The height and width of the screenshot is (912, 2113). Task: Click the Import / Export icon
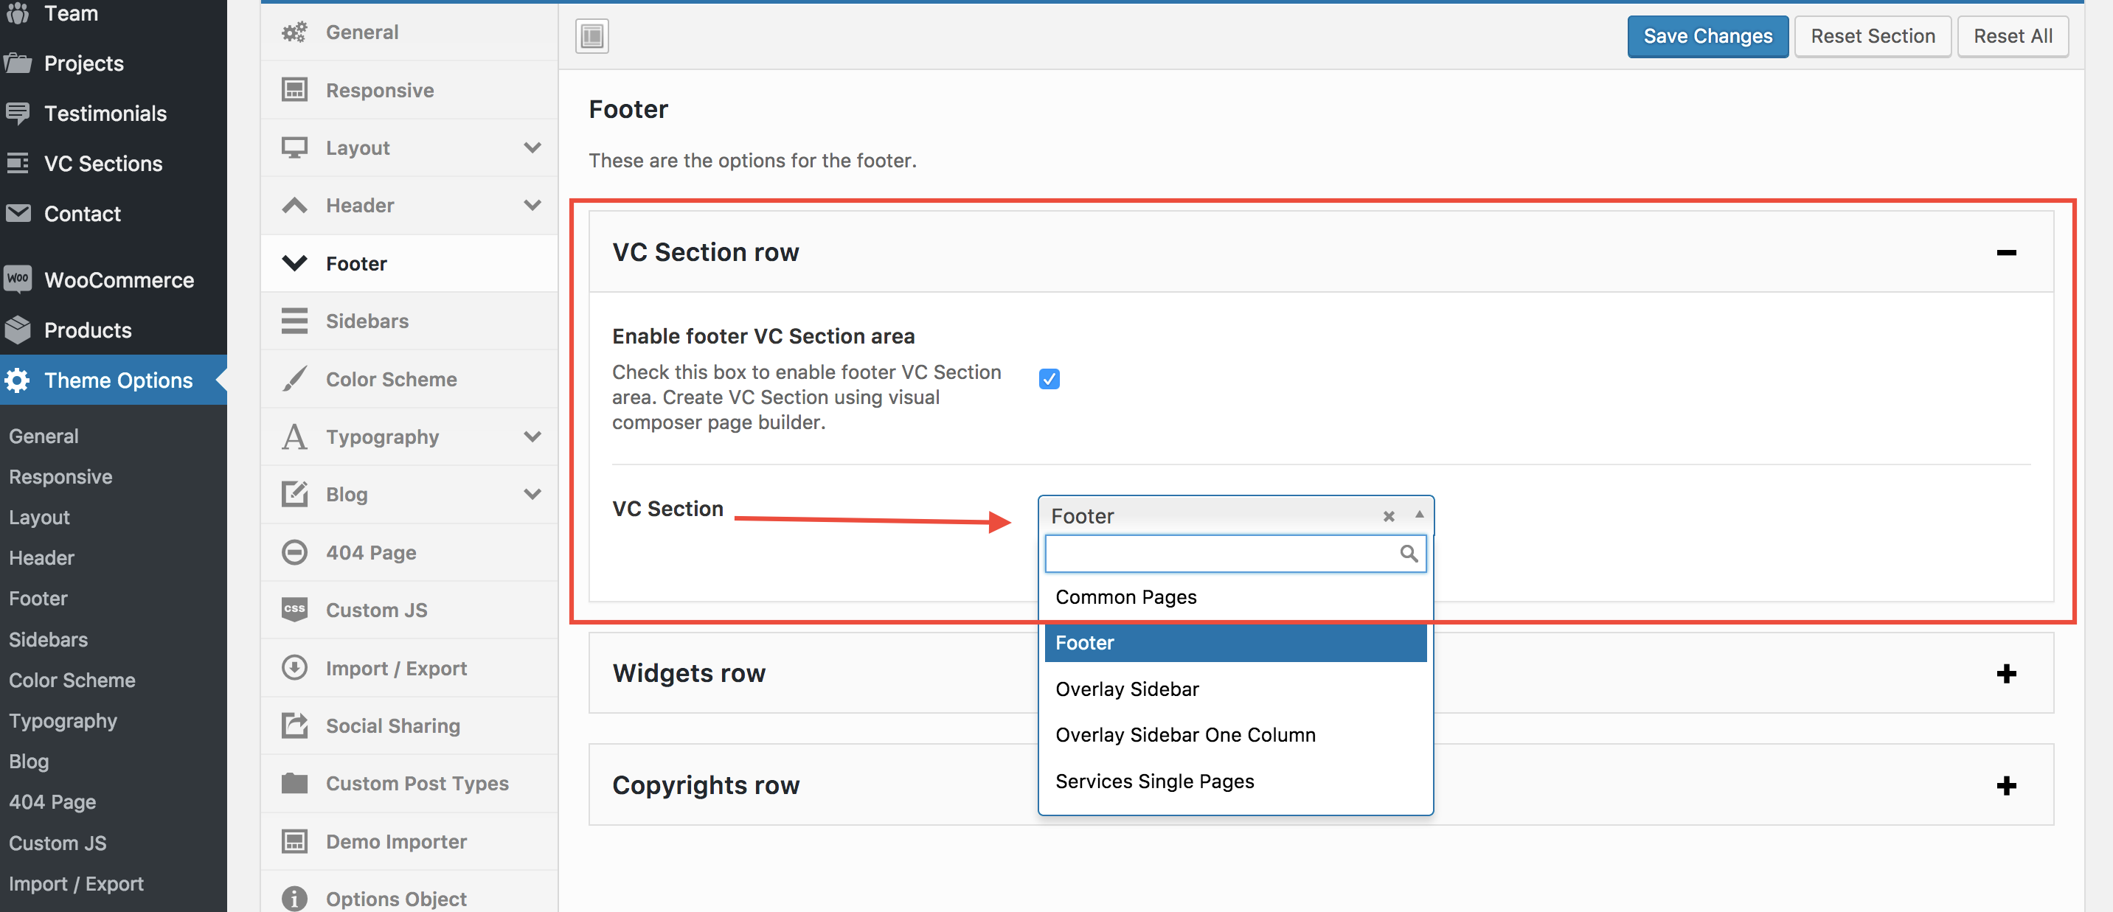tap(294, 668)
